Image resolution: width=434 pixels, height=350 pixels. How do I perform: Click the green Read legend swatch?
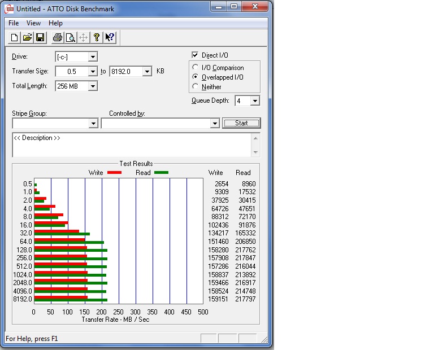161,173
